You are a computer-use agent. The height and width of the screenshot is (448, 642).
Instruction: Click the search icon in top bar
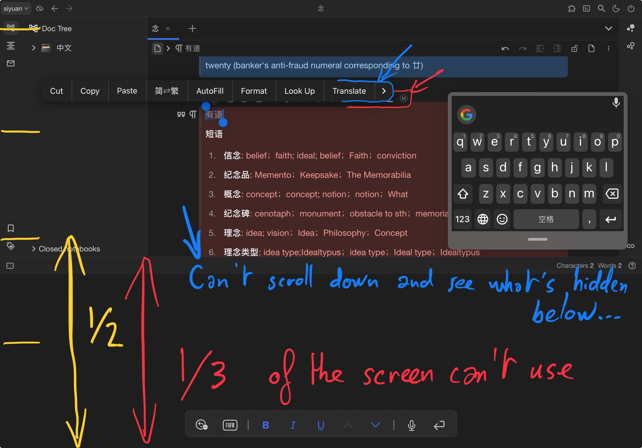(601, 8)
